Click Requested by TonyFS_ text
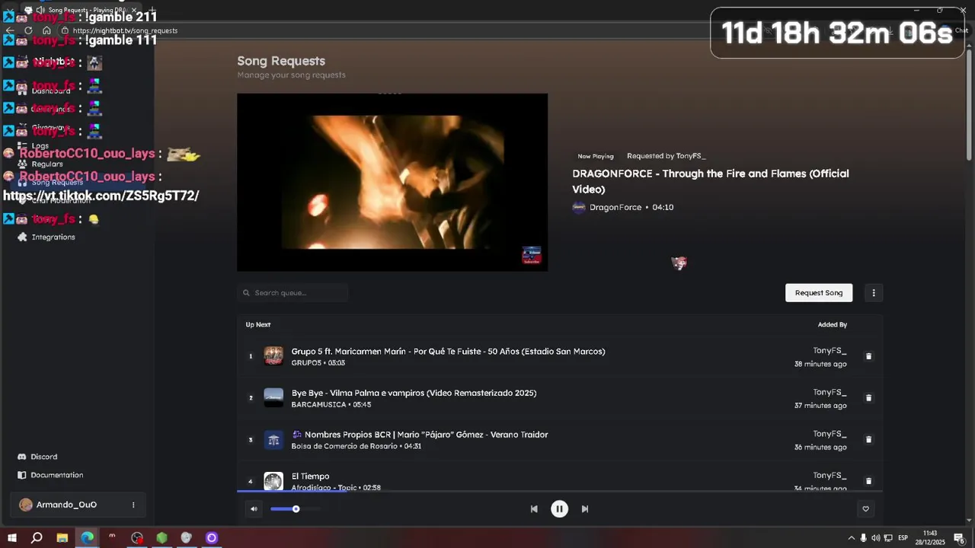Screen dimensions: 975x548 [666, 156]
